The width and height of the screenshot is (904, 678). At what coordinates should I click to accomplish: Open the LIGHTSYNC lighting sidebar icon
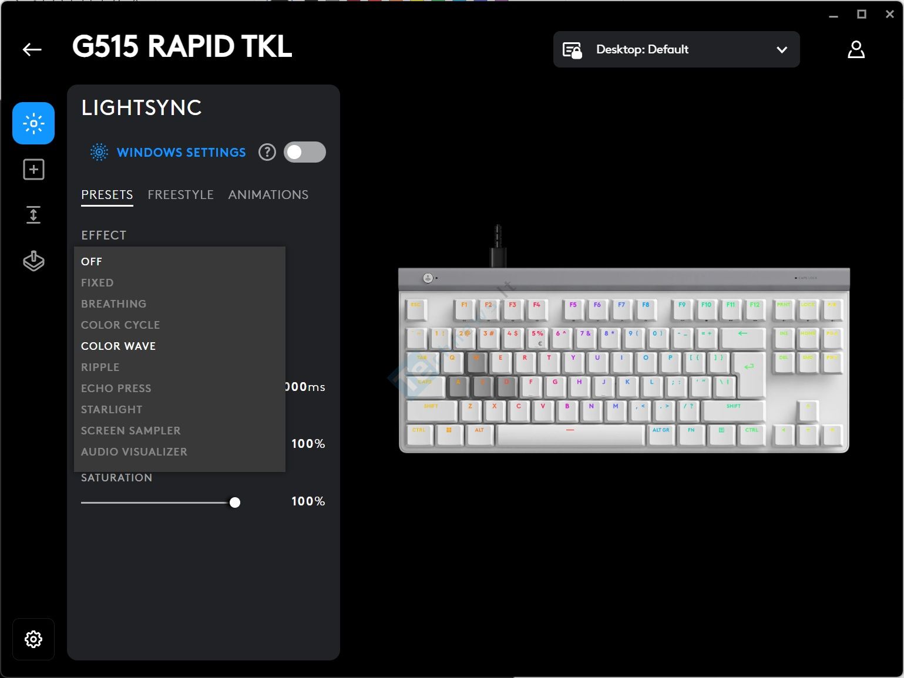[x=33, y=123]
